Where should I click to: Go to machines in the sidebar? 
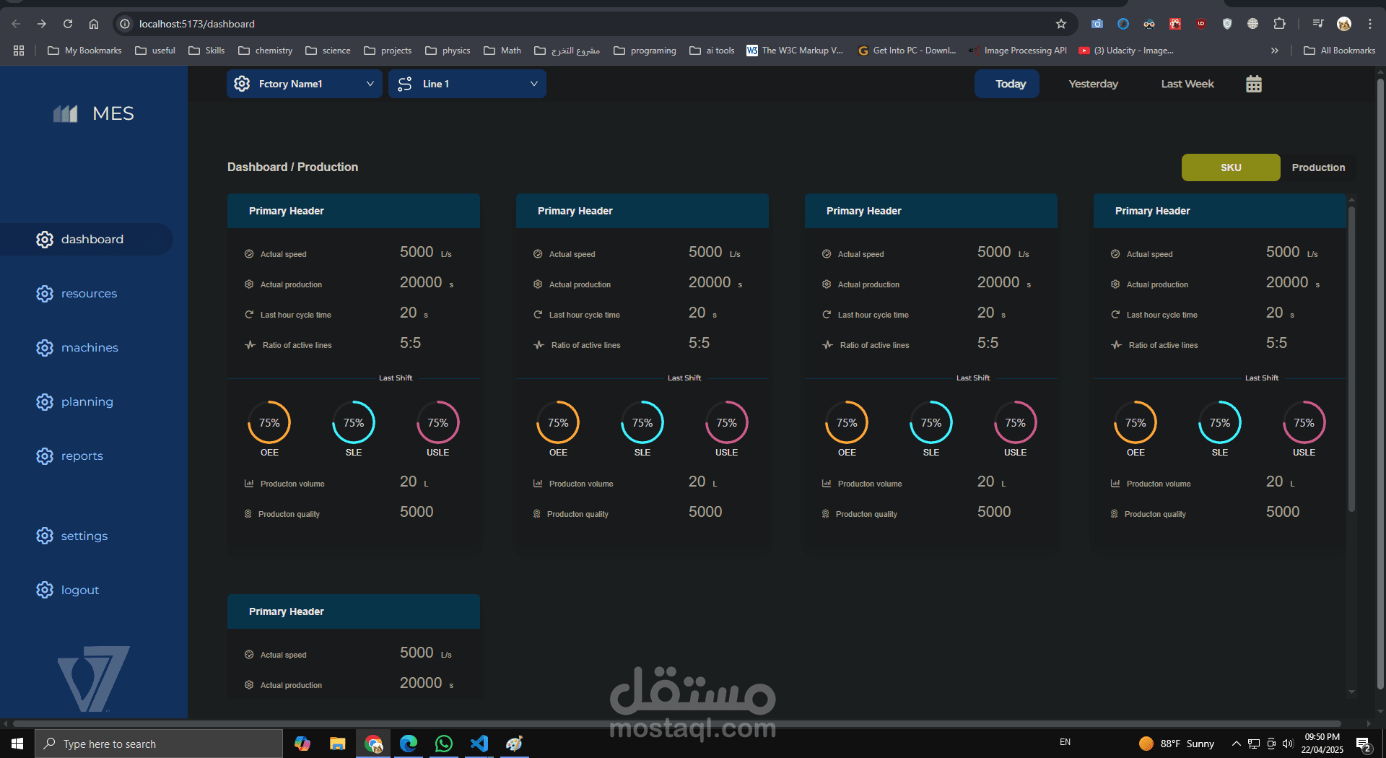[x=90, y=347]
